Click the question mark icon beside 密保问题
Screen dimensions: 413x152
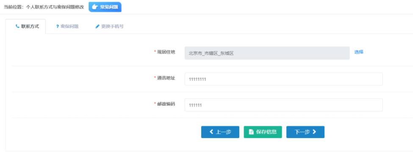point(58,27)
